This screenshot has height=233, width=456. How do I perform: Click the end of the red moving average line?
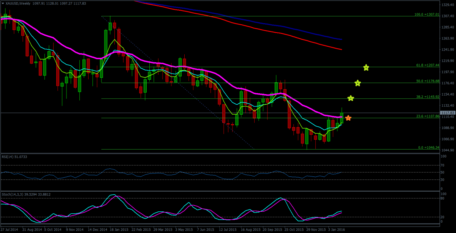(342, 50)
